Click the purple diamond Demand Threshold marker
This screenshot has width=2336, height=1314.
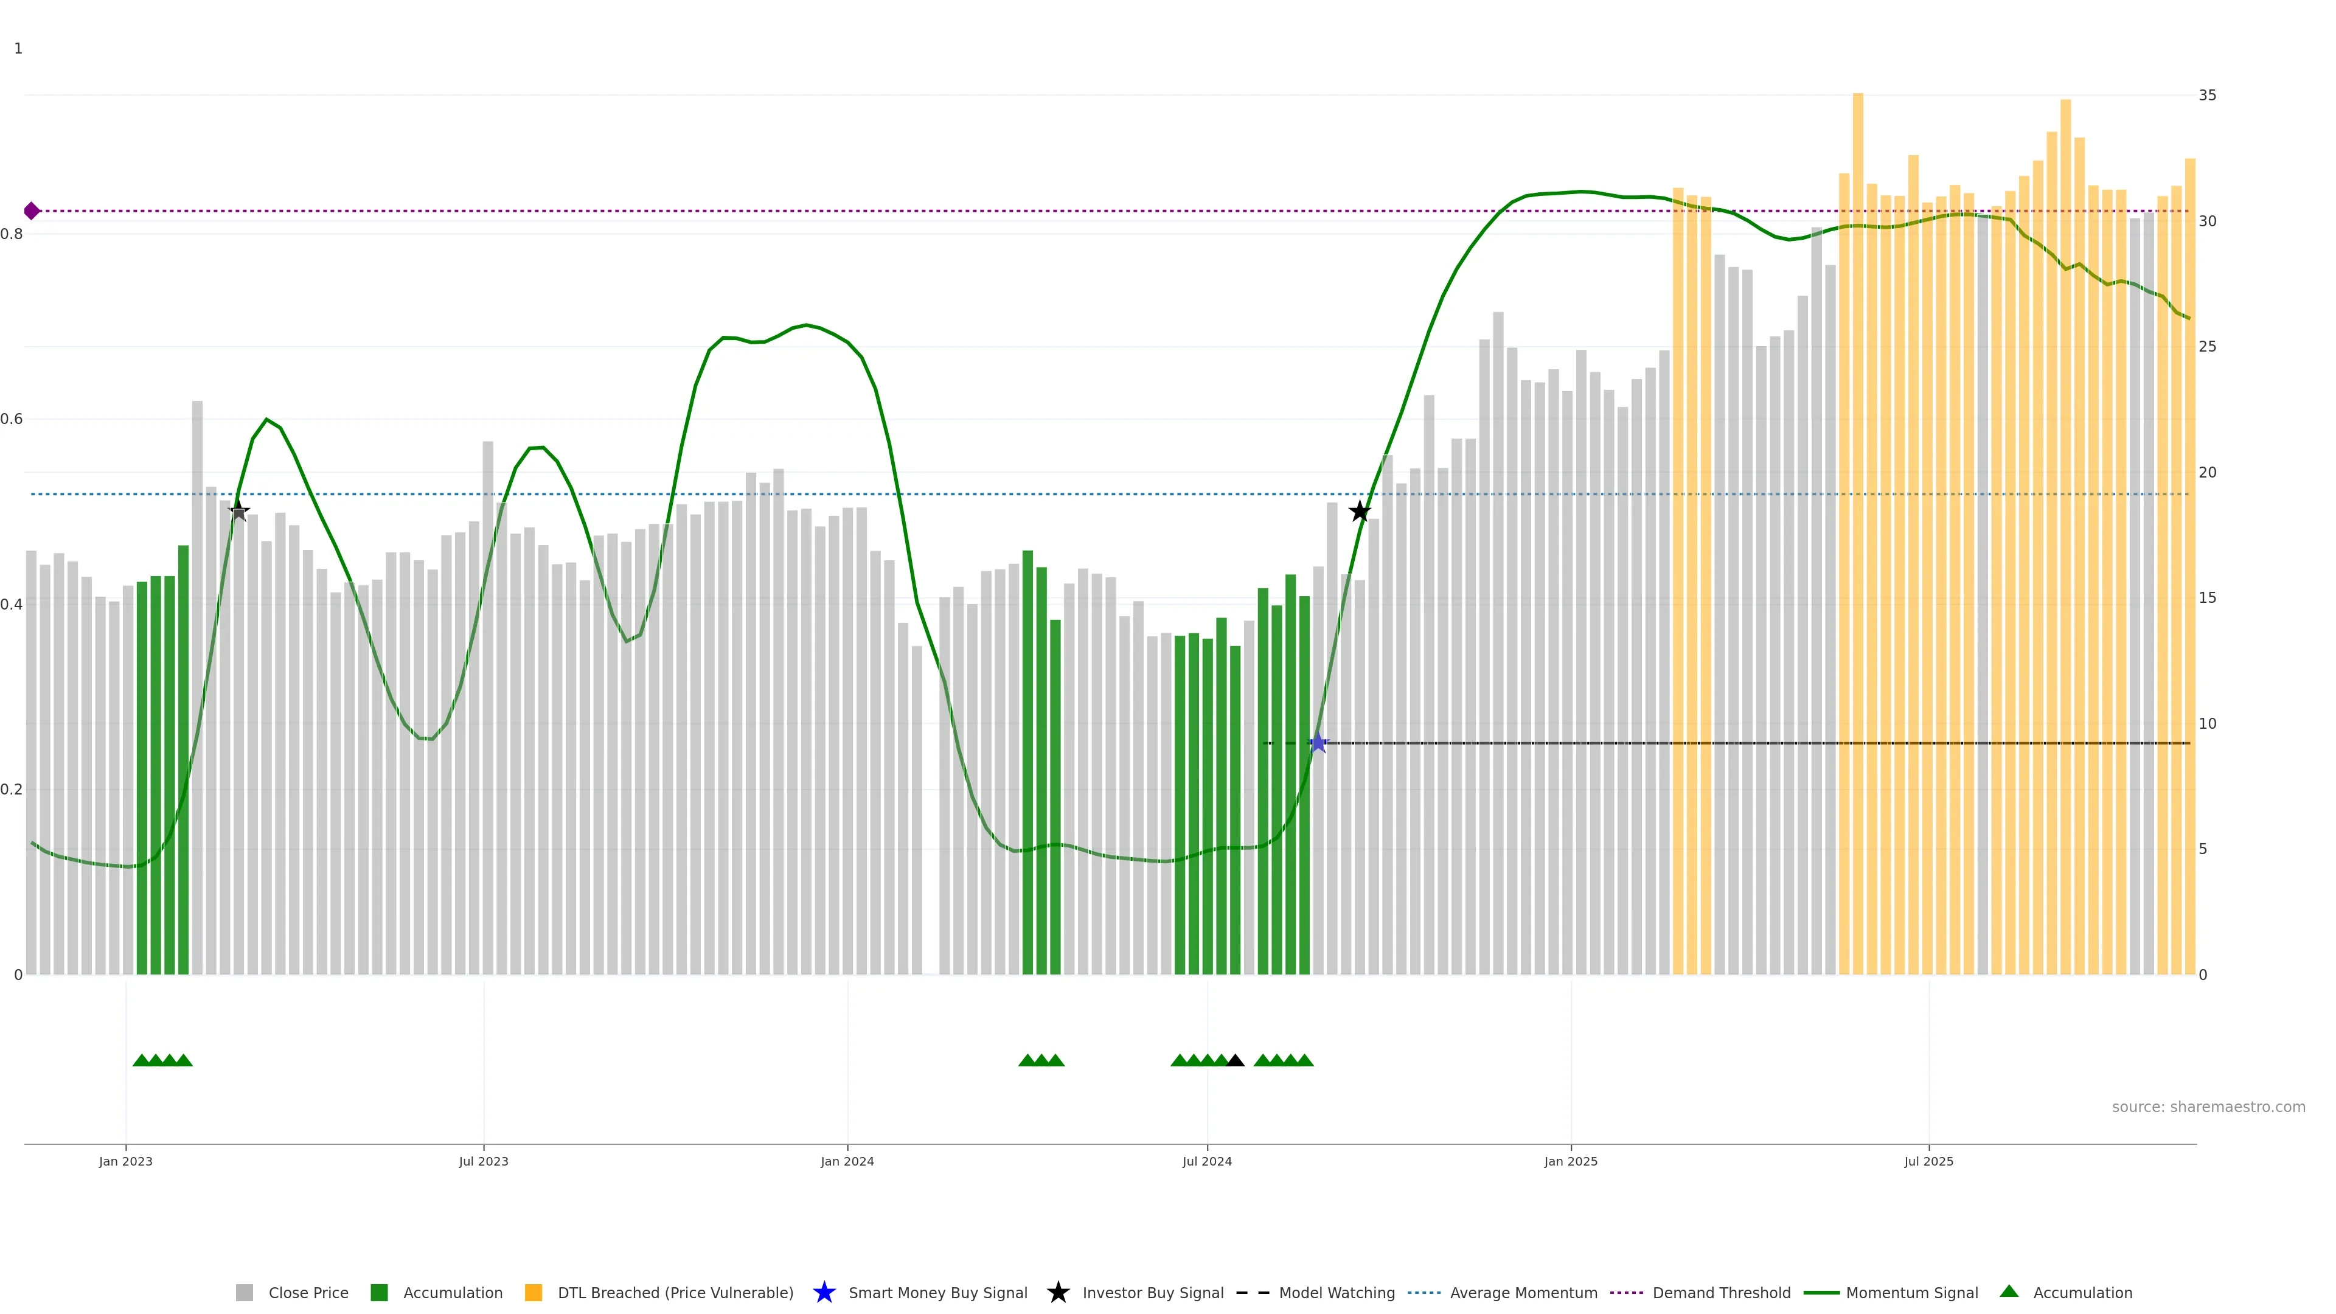[32, 211]
